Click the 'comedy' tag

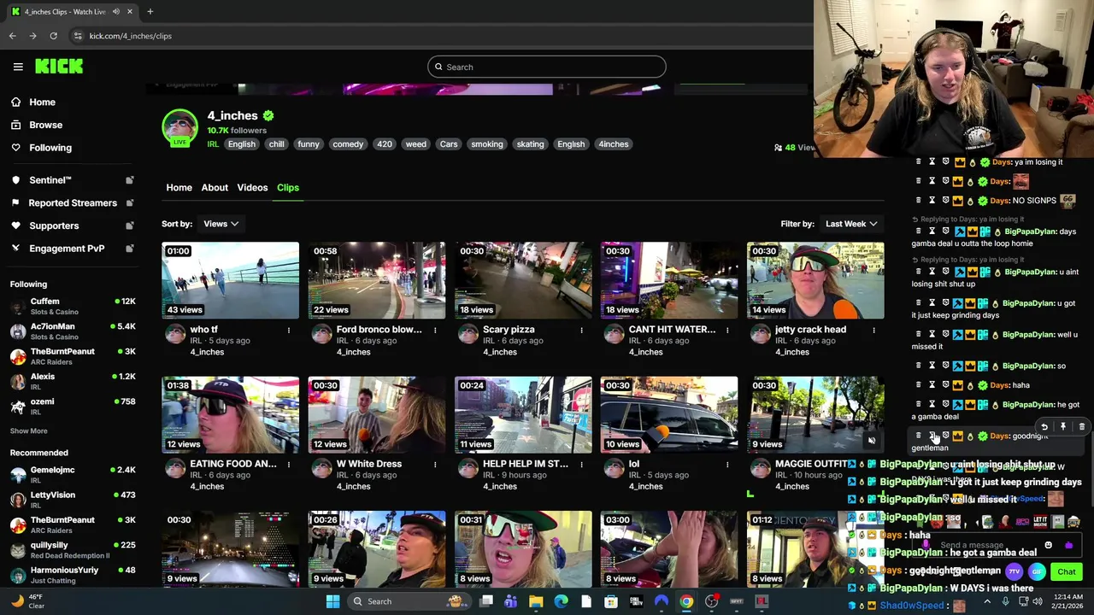[x=348, y=144]
